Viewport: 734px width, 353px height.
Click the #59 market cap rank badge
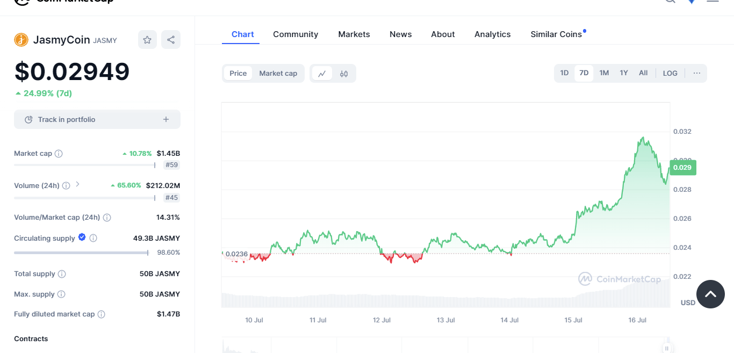pyautogui.click(x=171, y=165)
